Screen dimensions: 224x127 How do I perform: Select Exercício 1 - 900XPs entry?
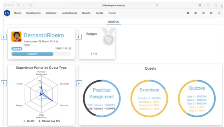click(x=149, y=98)
